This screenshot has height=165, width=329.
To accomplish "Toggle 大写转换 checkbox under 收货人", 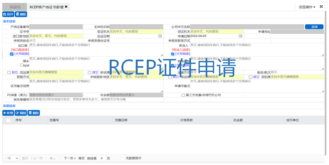I will pyautogui.click(x=173, y=54).
